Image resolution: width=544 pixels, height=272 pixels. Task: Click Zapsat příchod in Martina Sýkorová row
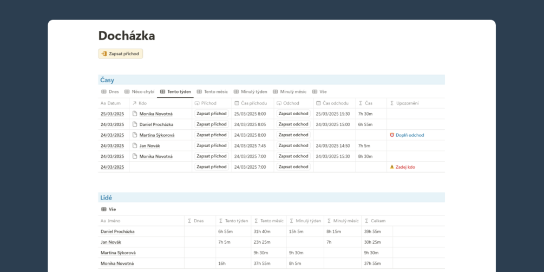(x=212, y=135)
